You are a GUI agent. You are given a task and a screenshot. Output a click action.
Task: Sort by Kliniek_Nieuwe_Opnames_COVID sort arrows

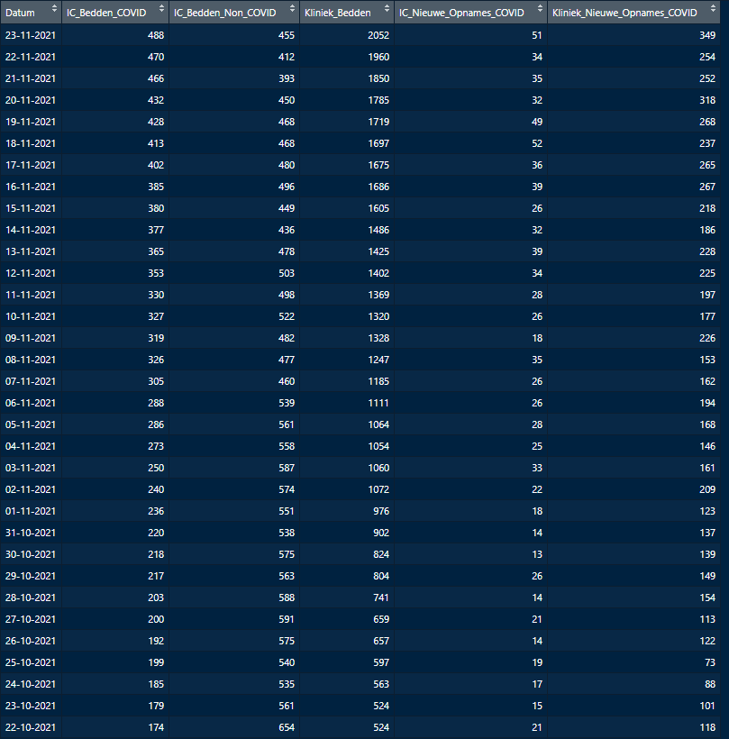click(x=713, y=8)
